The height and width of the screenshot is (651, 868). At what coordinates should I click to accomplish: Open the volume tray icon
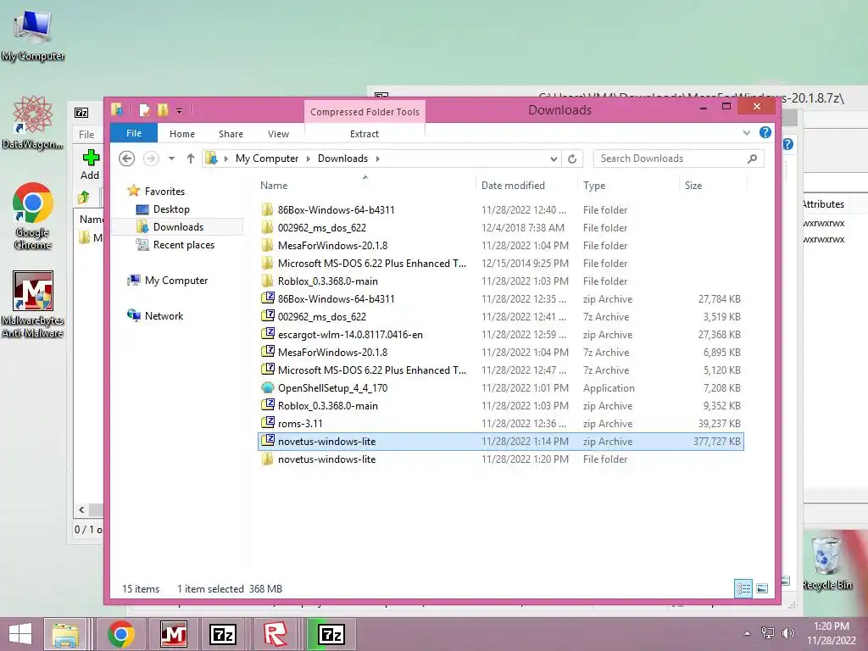(x=787, y=632)
